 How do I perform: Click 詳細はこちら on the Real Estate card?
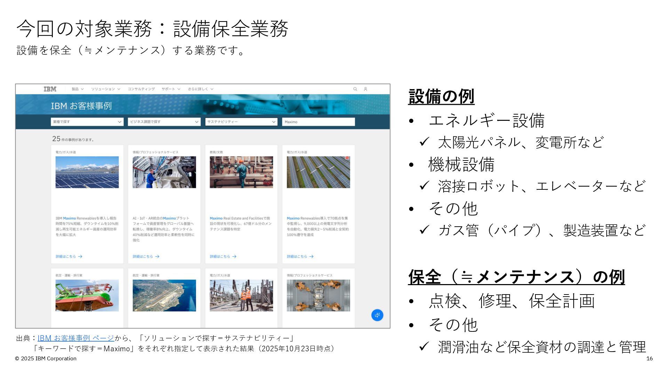point(220,257)
